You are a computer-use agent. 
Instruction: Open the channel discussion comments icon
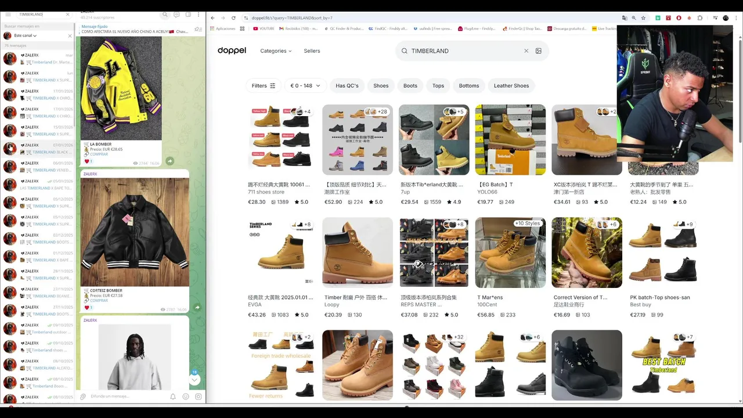coord(176,15)
